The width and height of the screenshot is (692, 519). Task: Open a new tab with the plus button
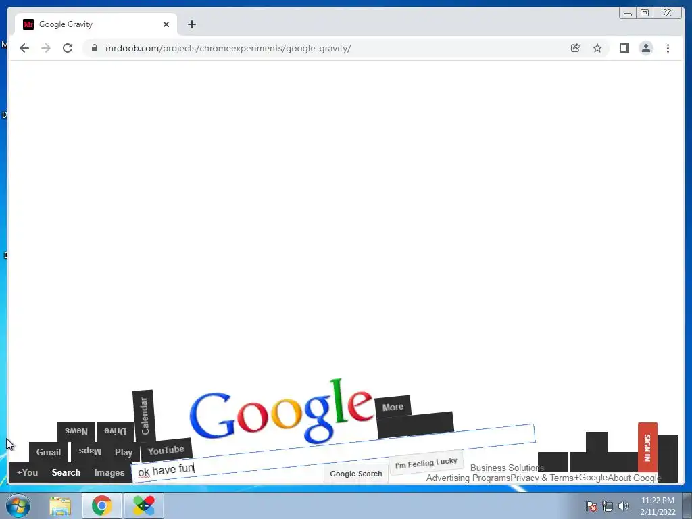pos(191,24)
